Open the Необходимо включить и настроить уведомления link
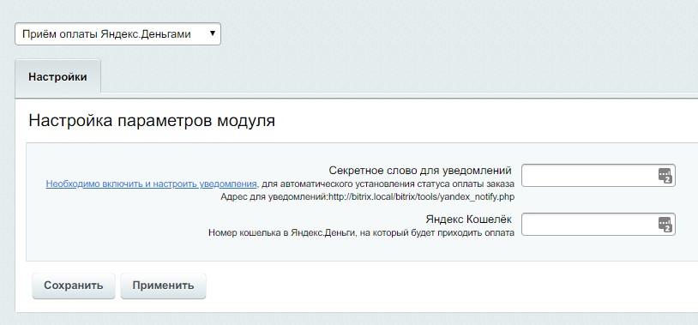Screen dimensions: 698x325 (x=152, y=184)
